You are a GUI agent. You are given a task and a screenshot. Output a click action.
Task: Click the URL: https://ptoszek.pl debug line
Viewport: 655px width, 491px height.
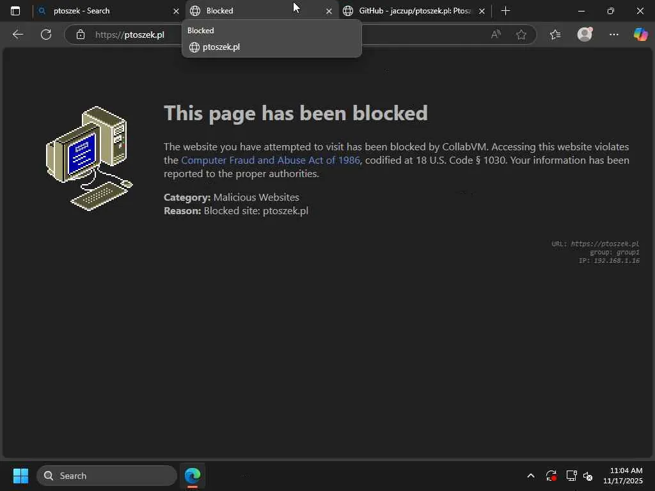coord(596,244)
